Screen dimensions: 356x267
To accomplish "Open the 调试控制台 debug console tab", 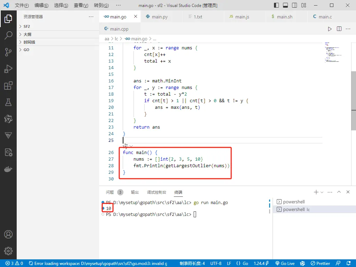I will click(156, 192).
